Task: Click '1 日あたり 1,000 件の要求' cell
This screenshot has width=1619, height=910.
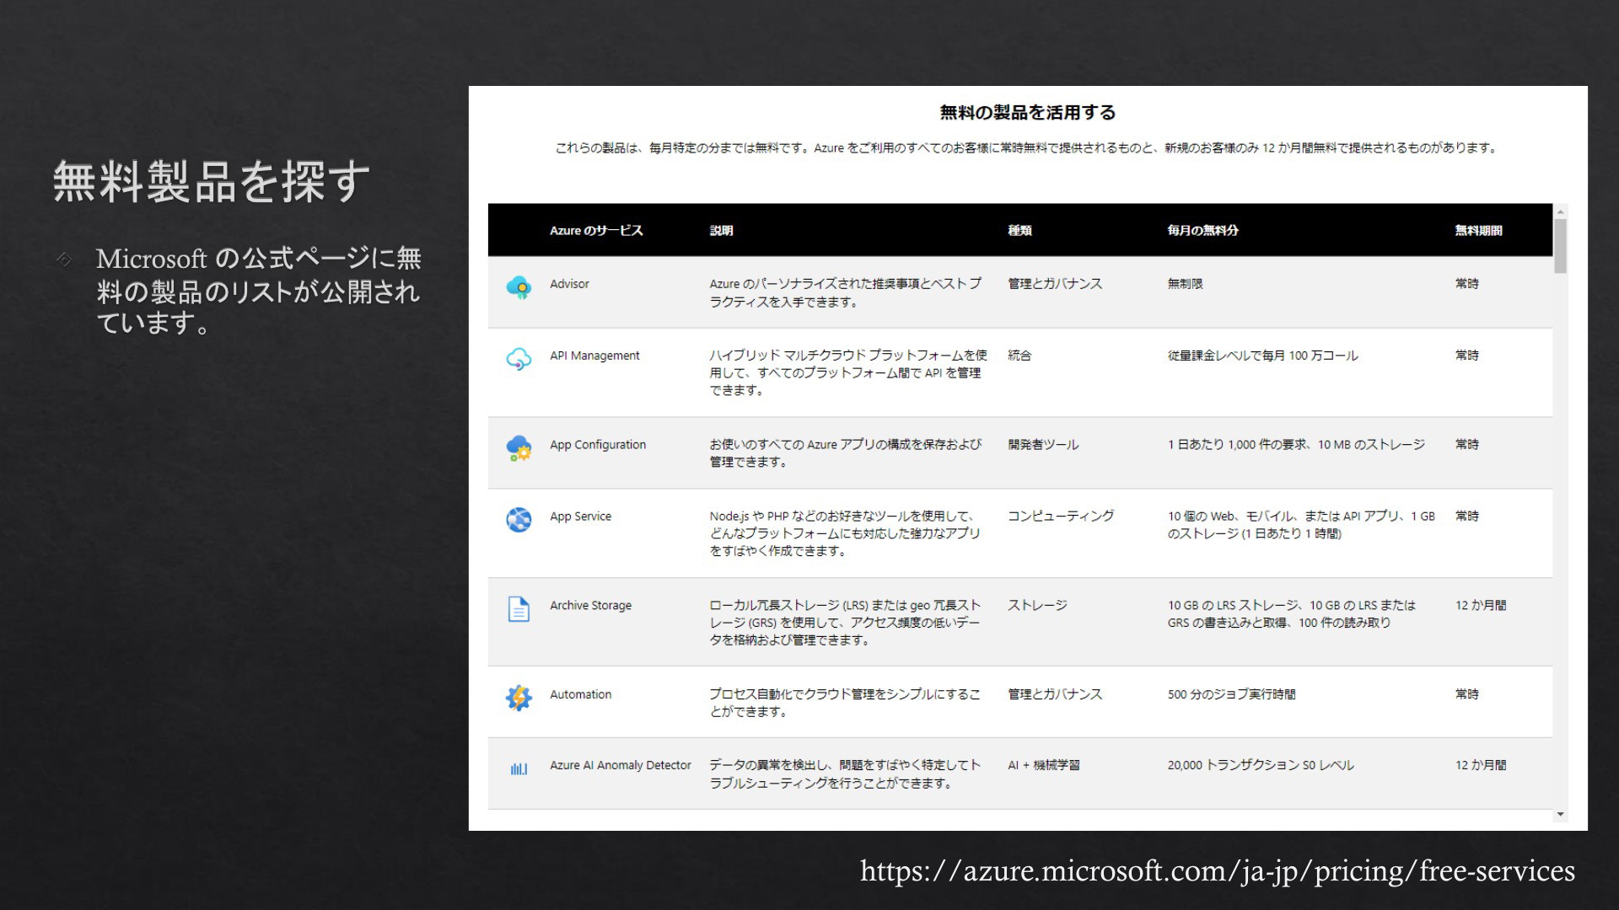Action: [1296, 445]
